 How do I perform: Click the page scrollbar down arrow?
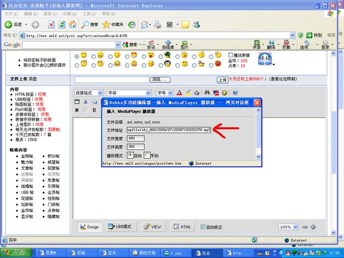point(334,232)
